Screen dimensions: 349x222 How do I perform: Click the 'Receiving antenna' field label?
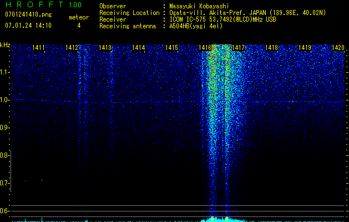coord(128,26)
